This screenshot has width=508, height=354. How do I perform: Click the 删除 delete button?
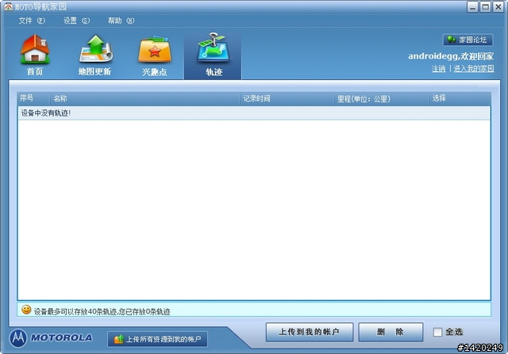point(391,332)
